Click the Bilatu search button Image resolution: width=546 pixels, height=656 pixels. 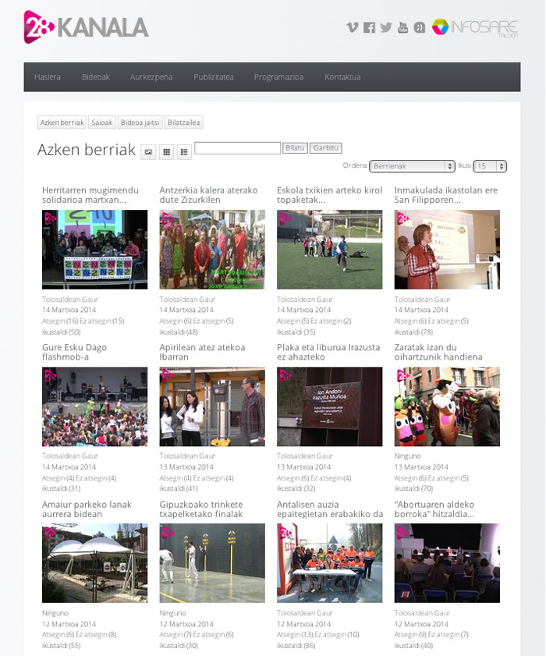(295, 148)
